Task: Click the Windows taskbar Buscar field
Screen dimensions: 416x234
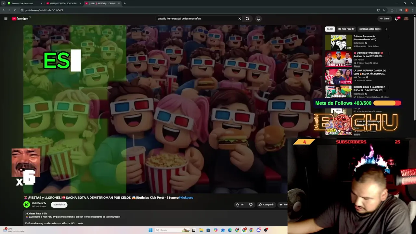Action: [x=172, y=230]
